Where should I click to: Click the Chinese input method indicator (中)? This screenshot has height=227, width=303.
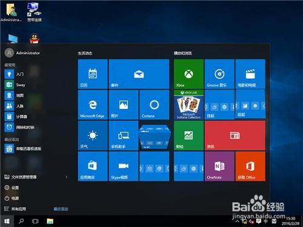pyautogui.click(x=265, y=222)
